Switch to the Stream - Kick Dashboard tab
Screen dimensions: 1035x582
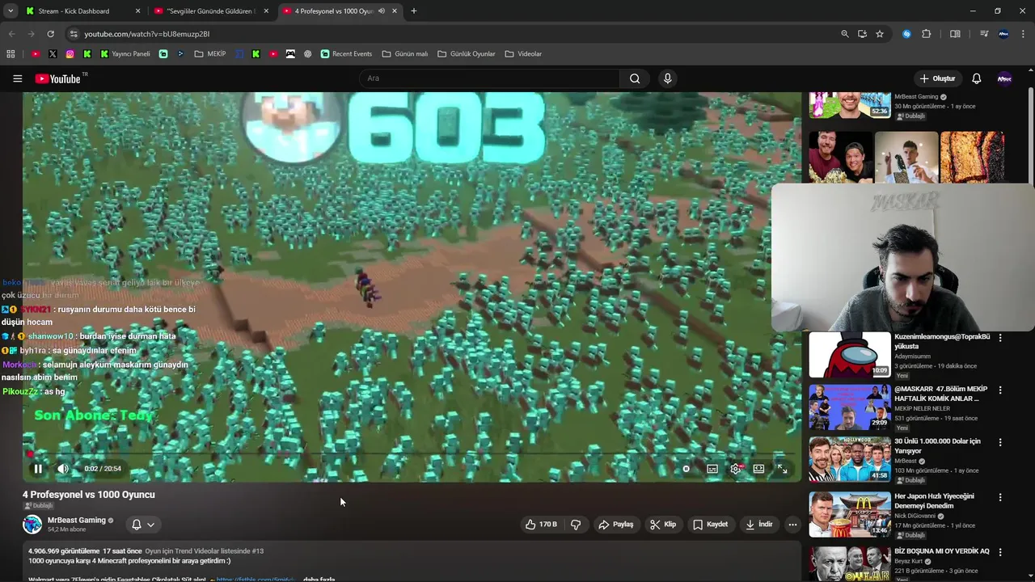pos(82,11)
